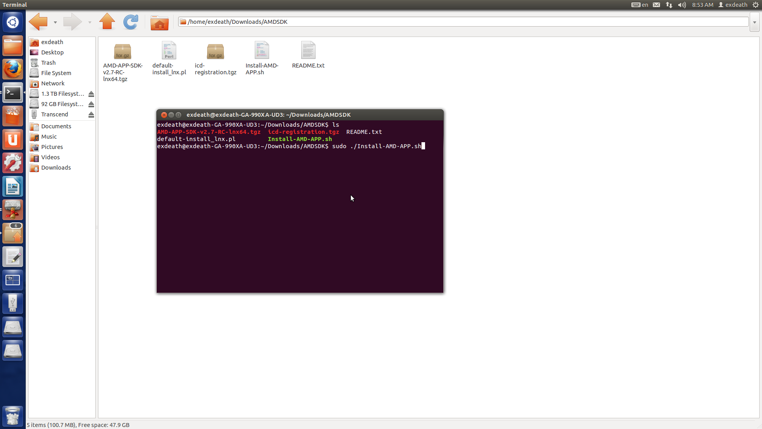Image resolution: width=762 pixels, height=429 pixels.
Task: Close the terminal window
Action: coord(164,115)
